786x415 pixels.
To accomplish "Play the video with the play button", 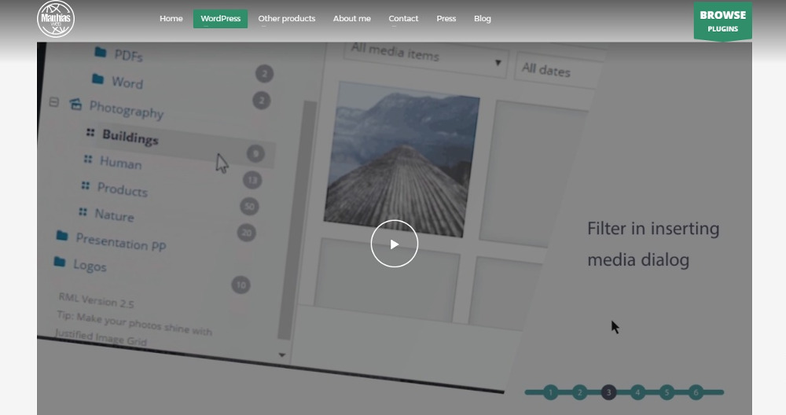I will pyautogui.click(x=394, y=244).
